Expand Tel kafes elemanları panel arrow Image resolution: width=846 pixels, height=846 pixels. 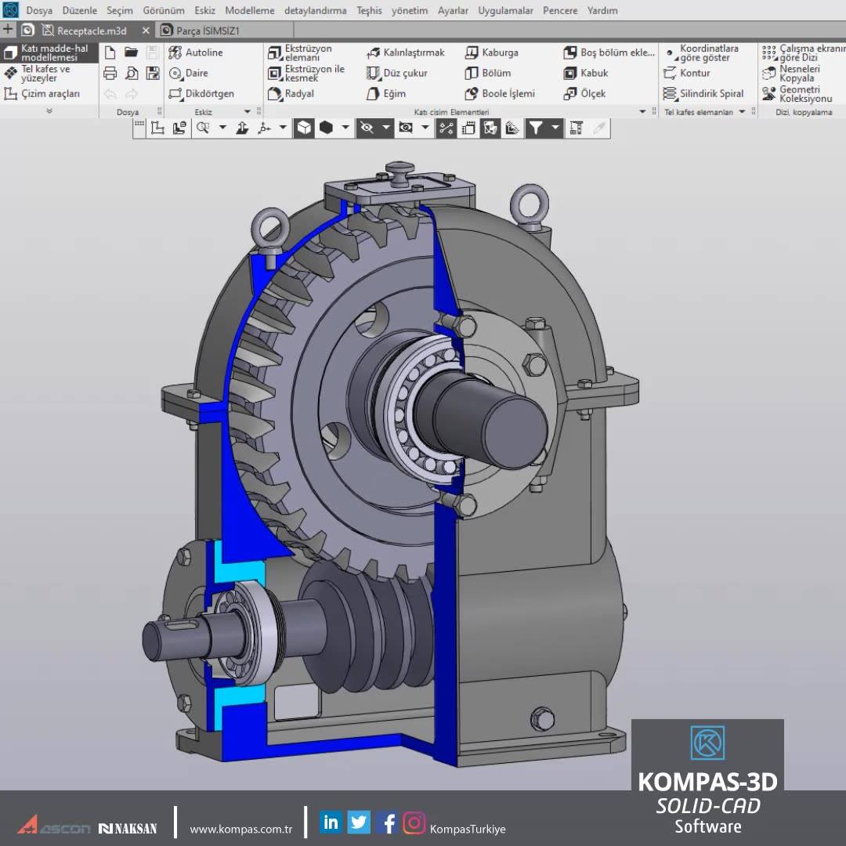743,112
